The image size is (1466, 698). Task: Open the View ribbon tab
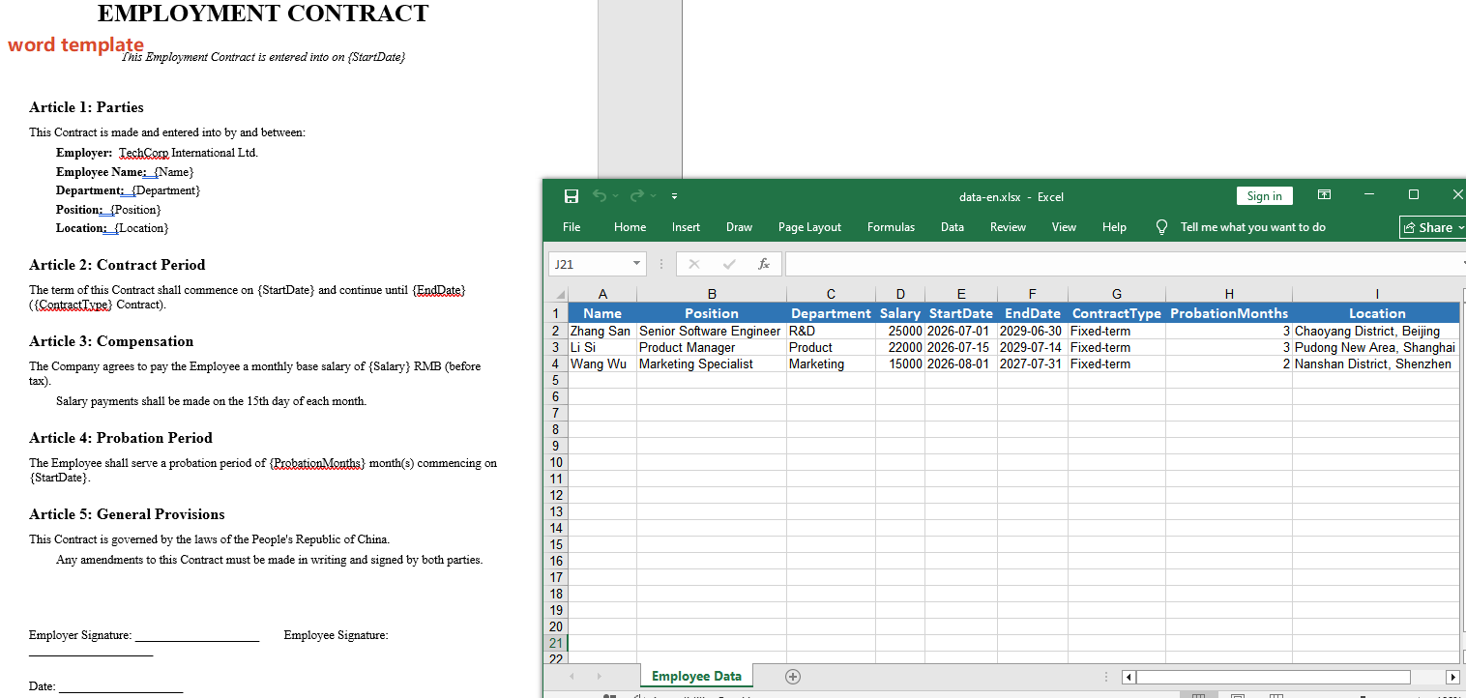(x=1064, y=227)
